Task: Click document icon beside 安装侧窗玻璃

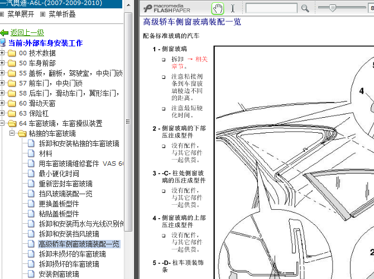Action: 31,274
